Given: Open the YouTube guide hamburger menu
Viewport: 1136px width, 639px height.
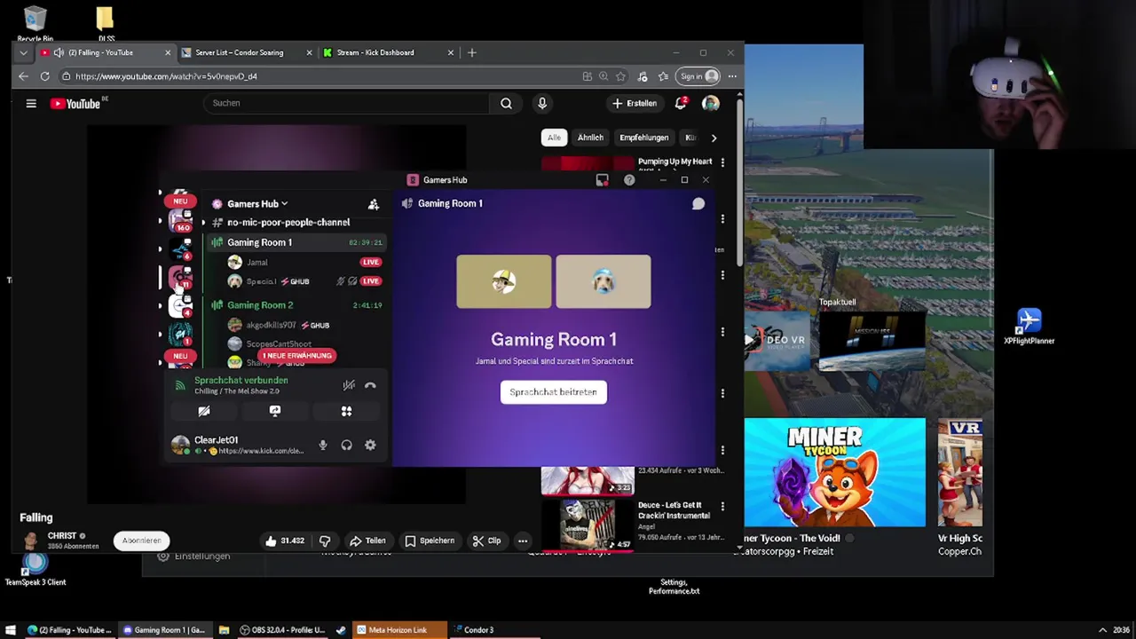Looking at the screenshot, I should click(x=31, y=104).
